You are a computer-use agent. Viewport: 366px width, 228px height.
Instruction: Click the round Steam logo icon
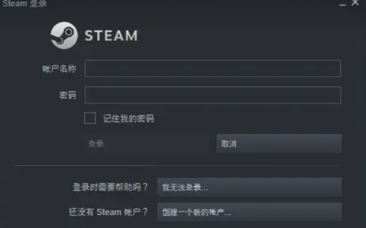click(64, 35)
